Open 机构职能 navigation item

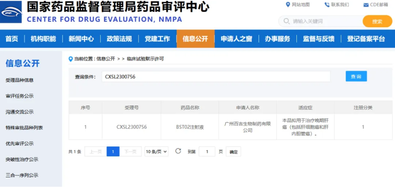click(x=43, y=39)
